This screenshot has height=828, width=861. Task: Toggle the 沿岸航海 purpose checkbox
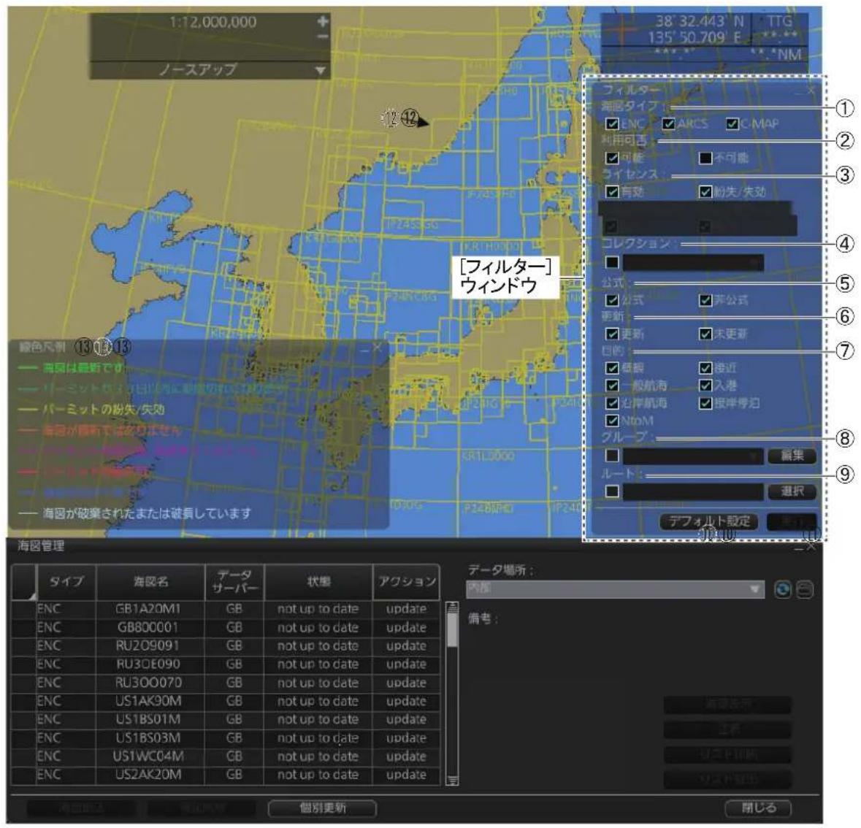tap(612, 403)
